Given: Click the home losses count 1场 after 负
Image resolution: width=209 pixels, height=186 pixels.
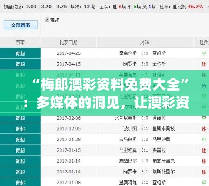Looking at the screenshot, I should click(152, 7).
